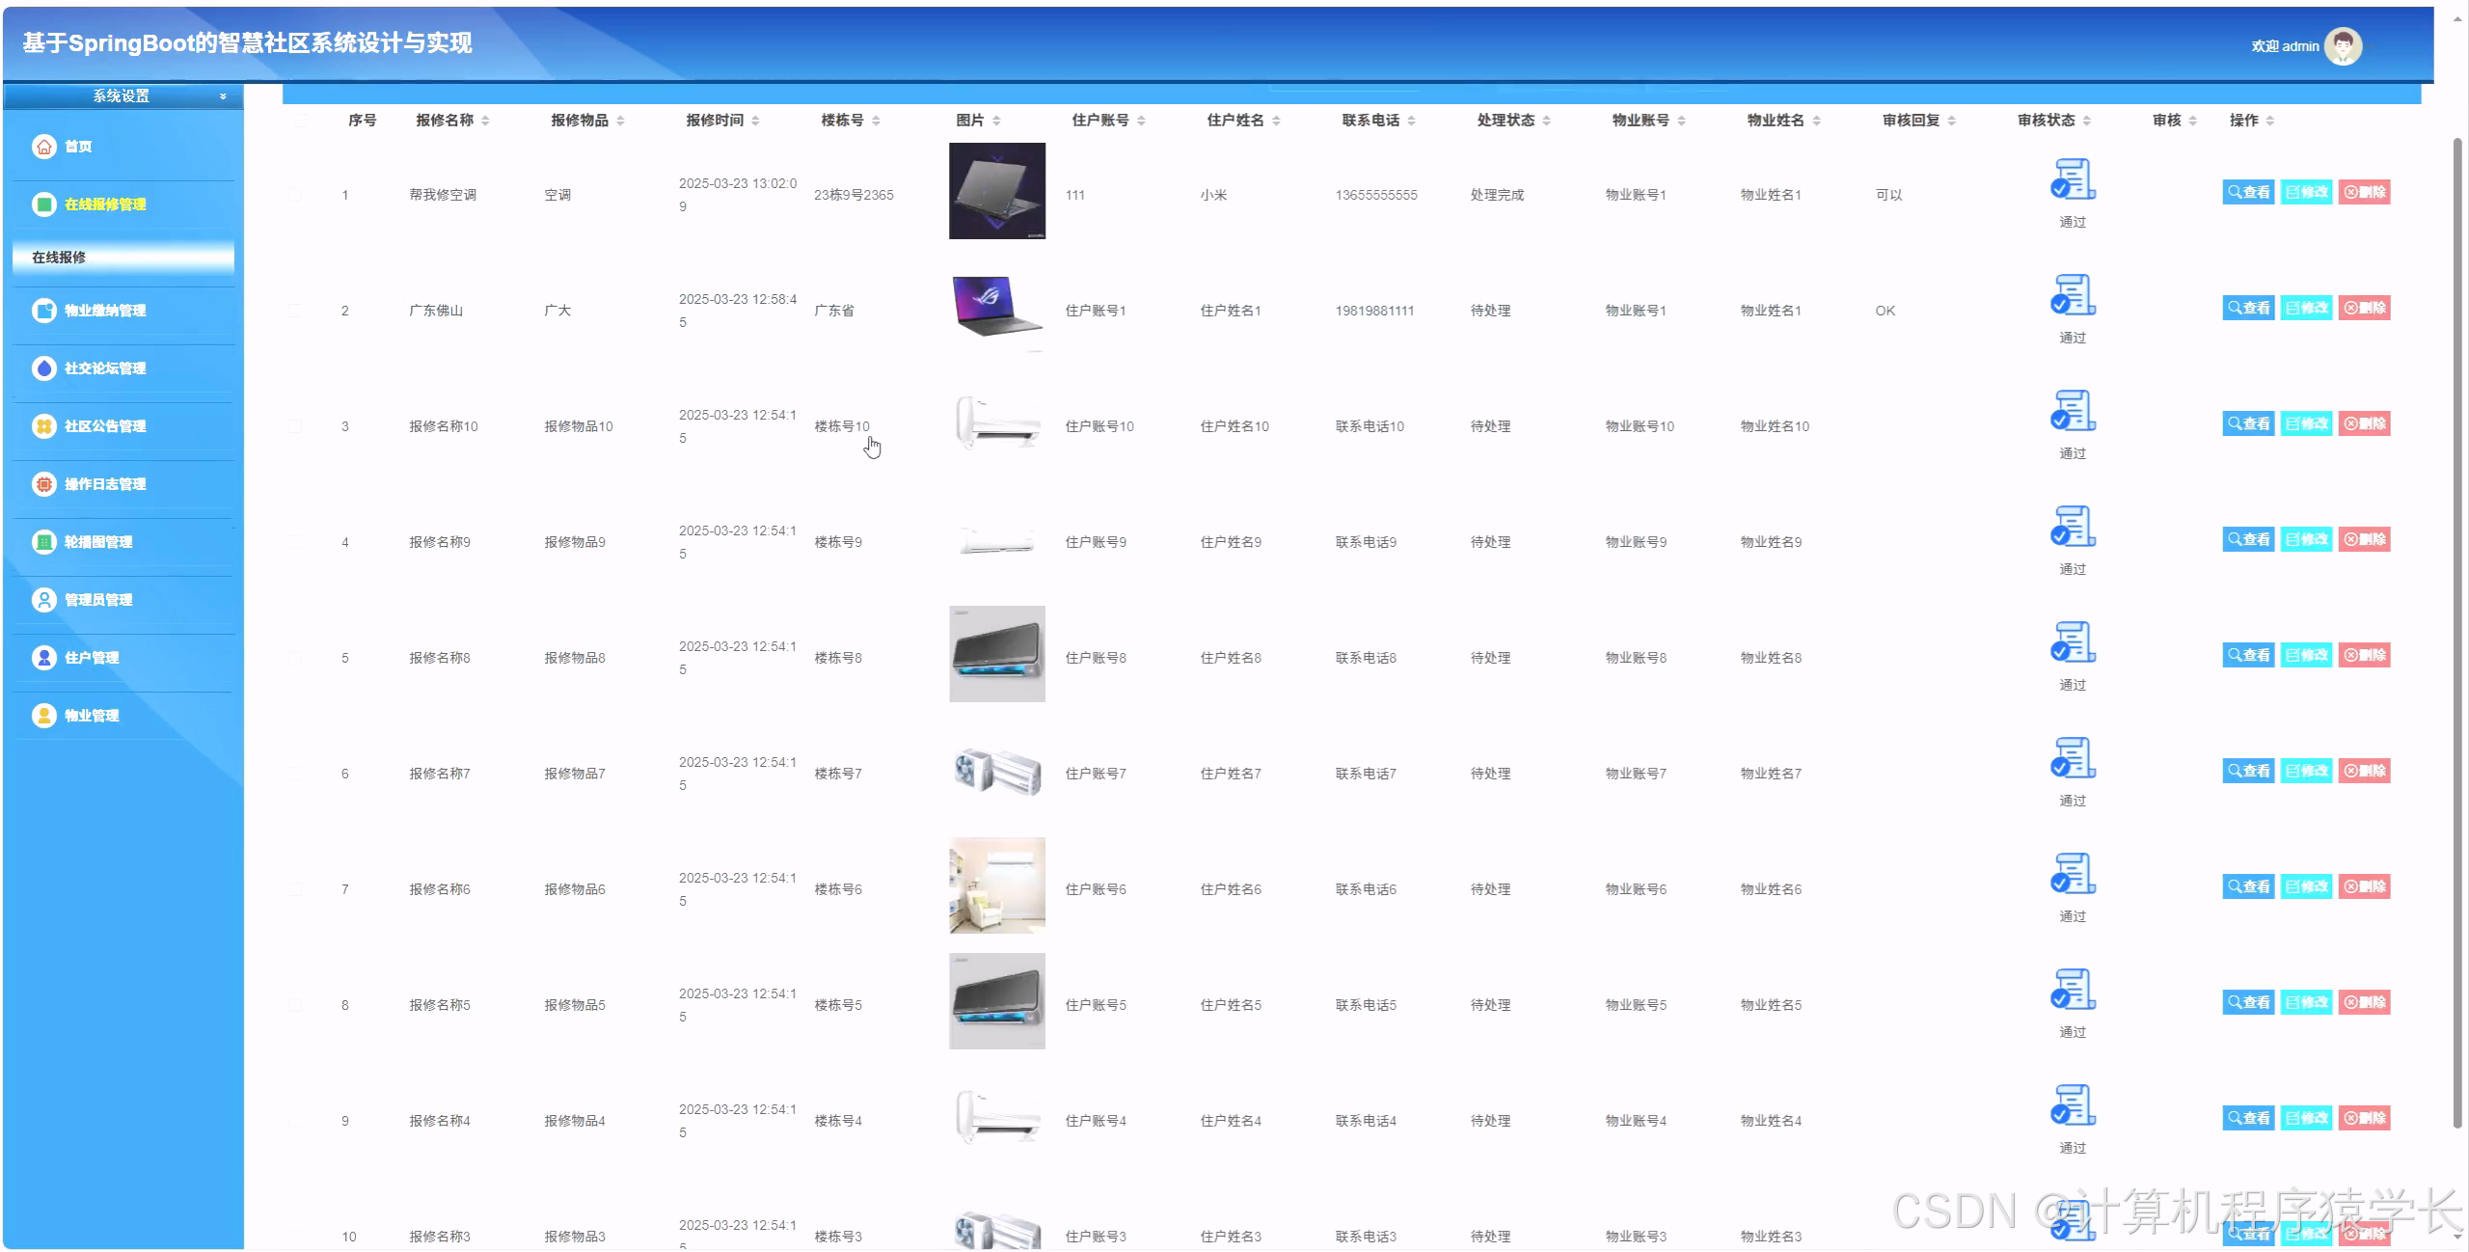Collapse the 系统设置 section chevron
The width and height of the screenshot is (2469, 1252).
coord(222,96)
